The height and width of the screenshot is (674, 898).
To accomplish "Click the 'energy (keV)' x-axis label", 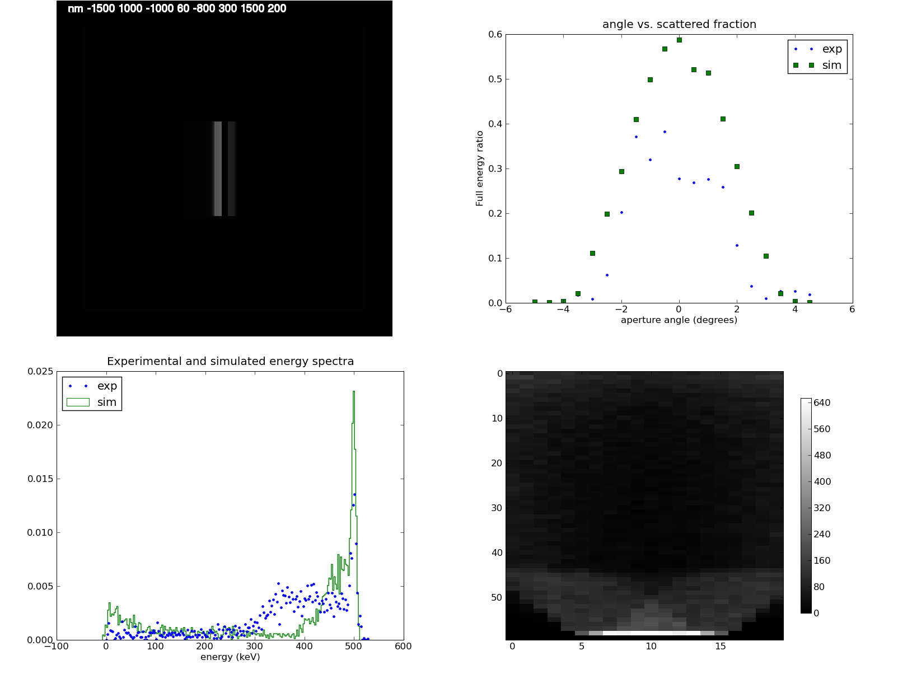I will pyautogui.click(x=230, y=657).
